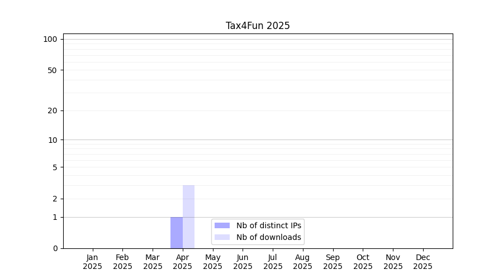
Task: Click the 100 tick on the y-axis
Action: [x=50, y=39]
